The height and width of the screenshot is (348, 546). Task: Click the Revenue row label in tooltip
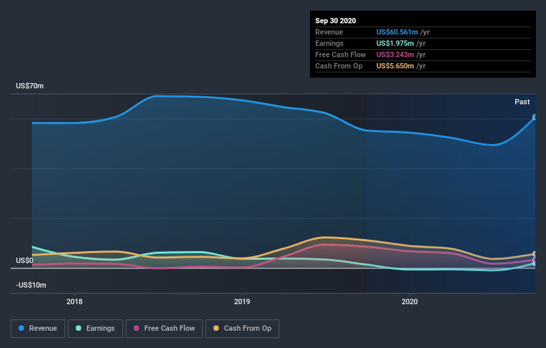click(x=329, y=32)
